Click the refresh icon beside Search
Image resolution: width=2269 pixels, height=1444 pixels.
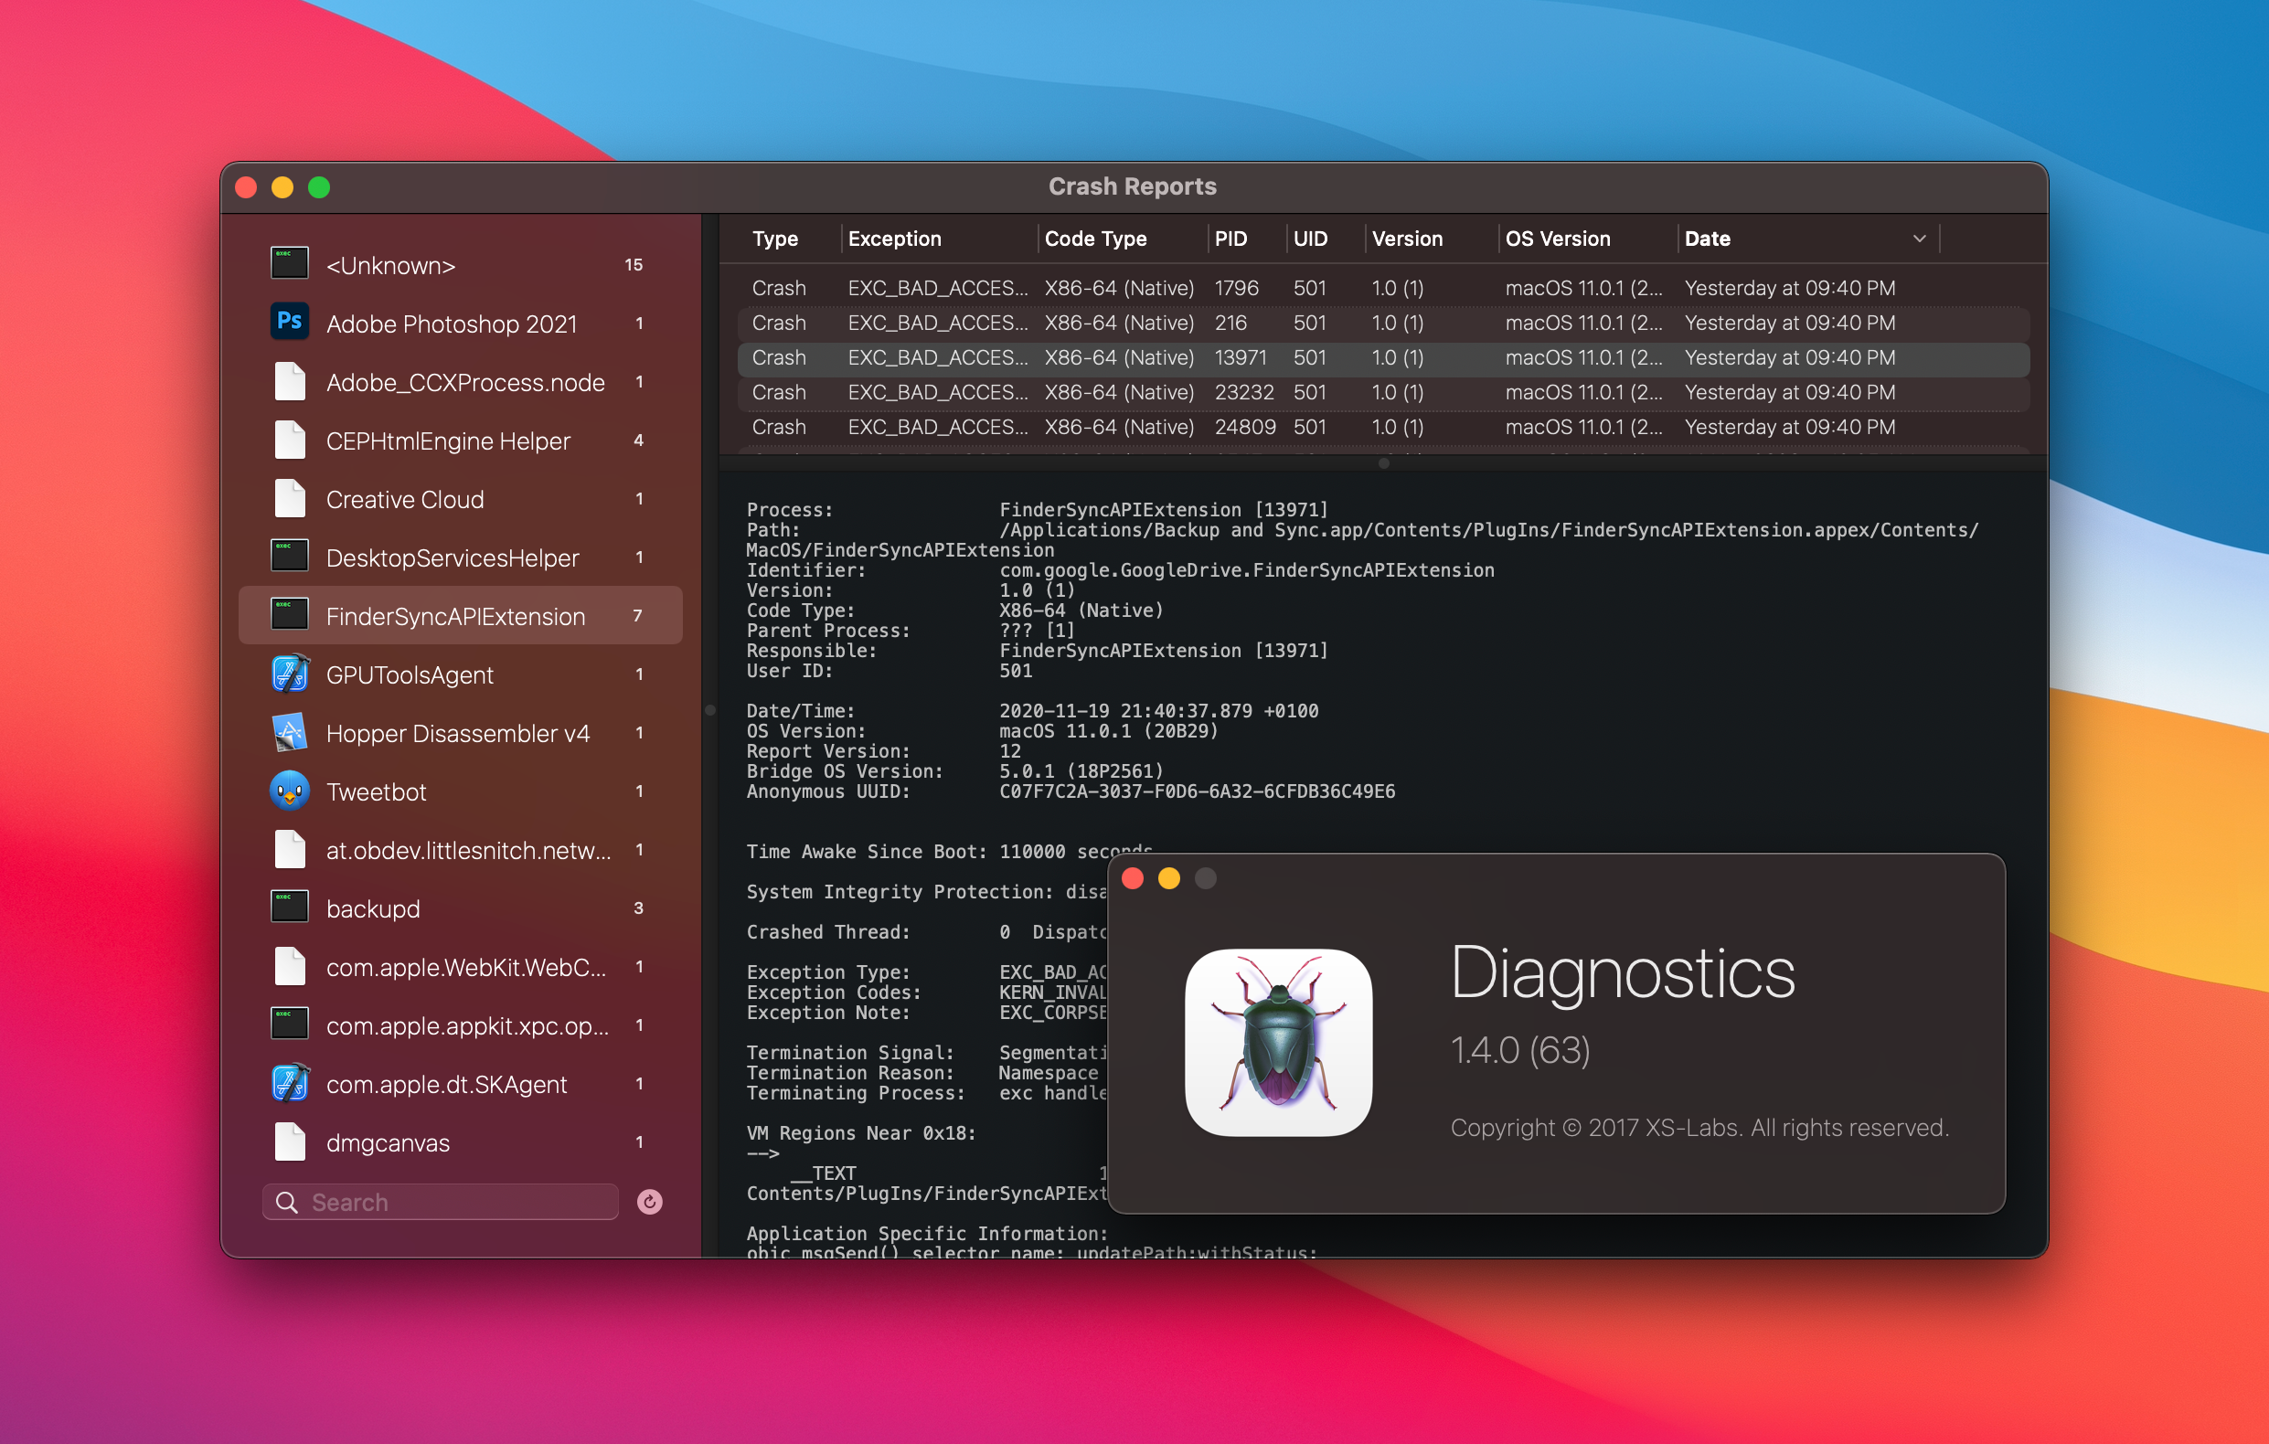(649, 1202)
